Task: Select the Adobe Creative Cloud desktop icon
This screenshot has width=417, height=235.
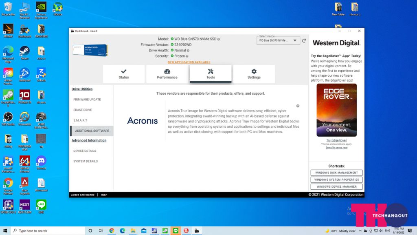Action: [x=8, y=76]
